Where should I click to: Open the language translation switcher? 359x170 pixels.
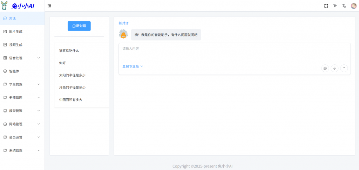pos(344,6)
